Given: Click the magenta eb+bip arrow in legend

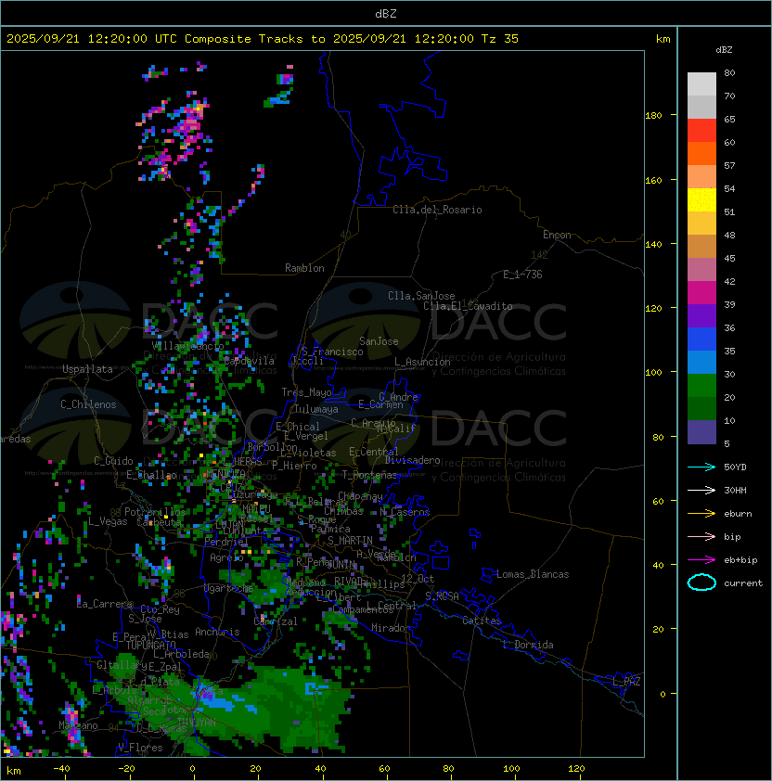Looking at the screenshot, I should [x=701, y=560].
